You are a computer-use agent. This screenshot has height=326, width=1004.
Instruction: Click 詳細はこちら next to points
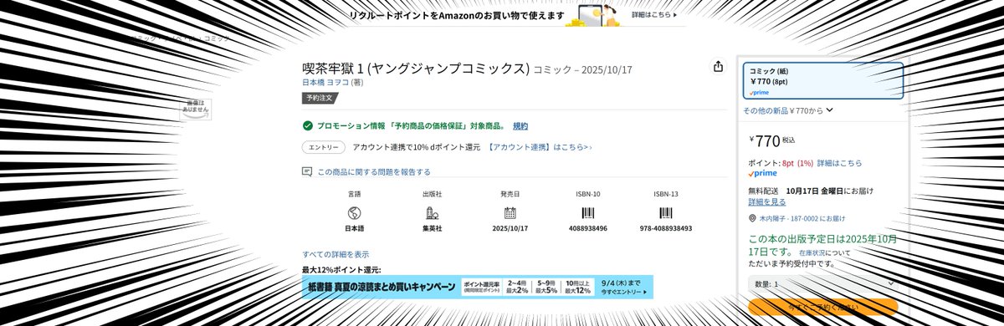tap(839, 163)
